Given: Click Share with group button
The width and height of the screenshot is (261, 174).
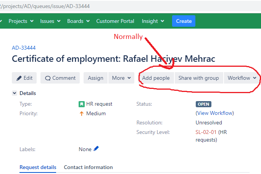Looking at the screenshot, I should click(x=199, y=78).
